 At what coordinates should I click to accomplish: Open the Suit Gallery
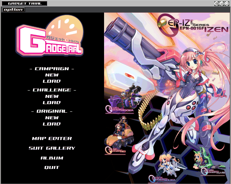pos(52,148)
